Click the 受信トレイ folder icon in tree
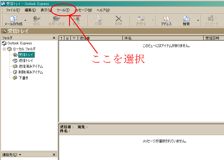This screenshot has width=224, height=160. pyautogui.click(x=15, y=55)
